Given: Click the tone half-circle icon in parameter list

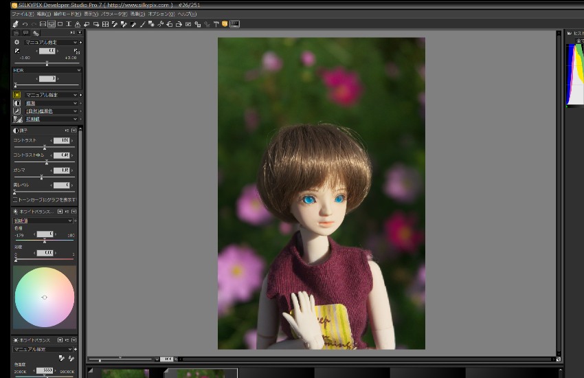Looking at the screenshot, I should 17,103.
